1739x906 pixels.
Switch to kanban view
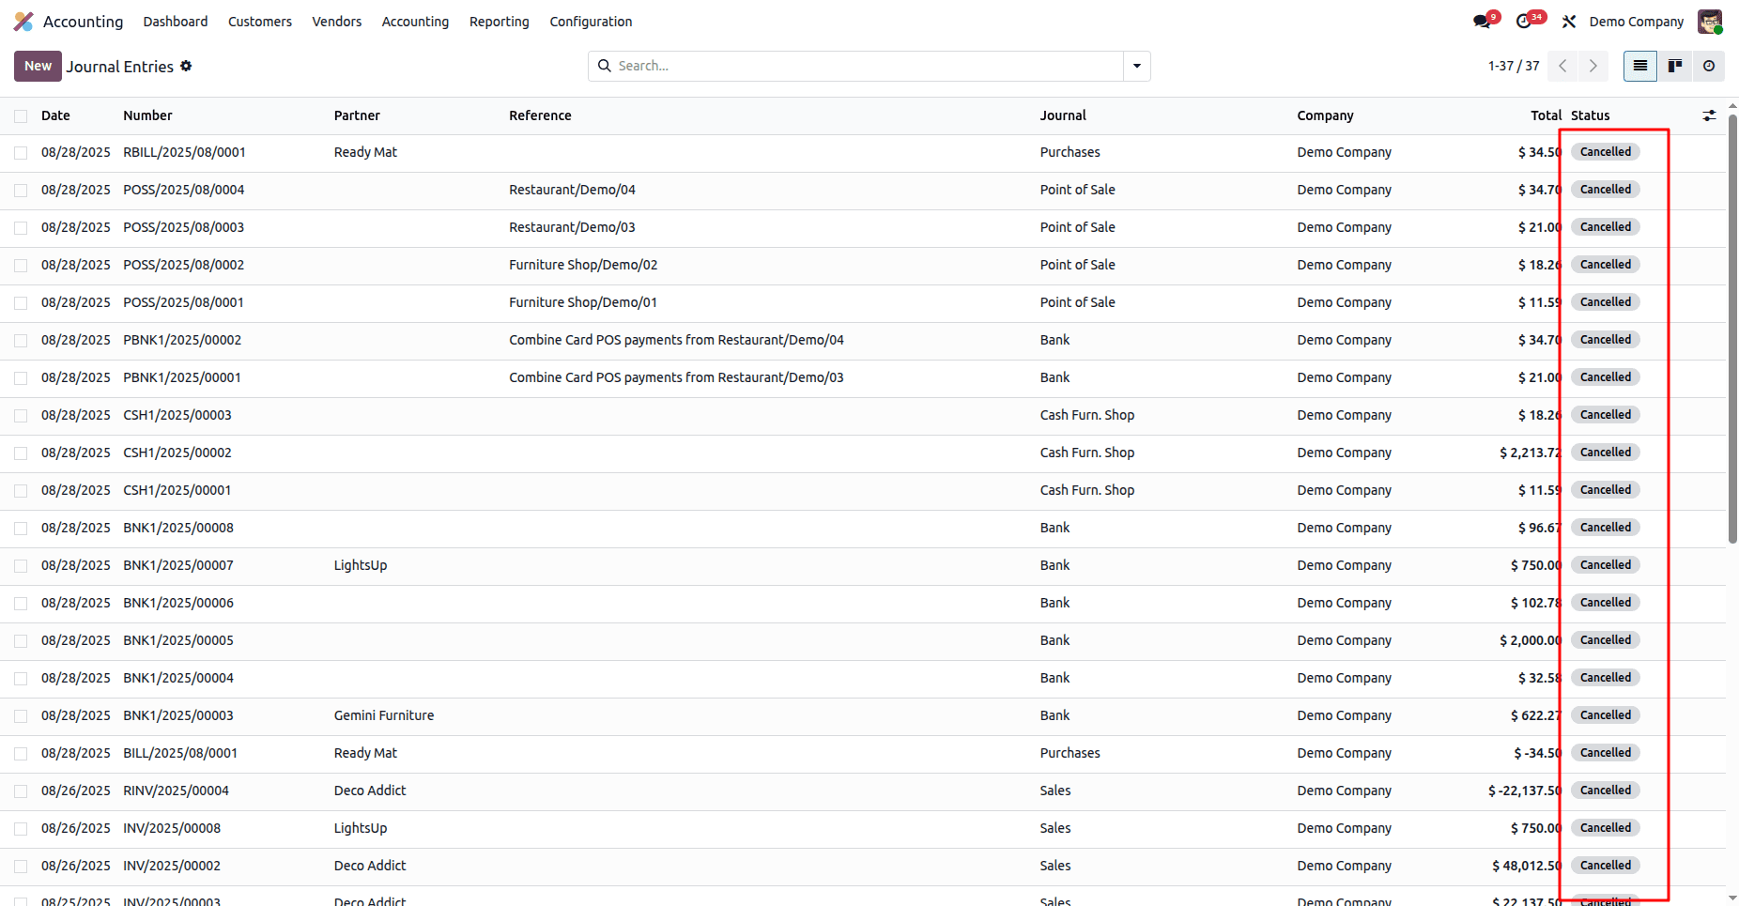pyautogui.click(x=1674, y=66)
